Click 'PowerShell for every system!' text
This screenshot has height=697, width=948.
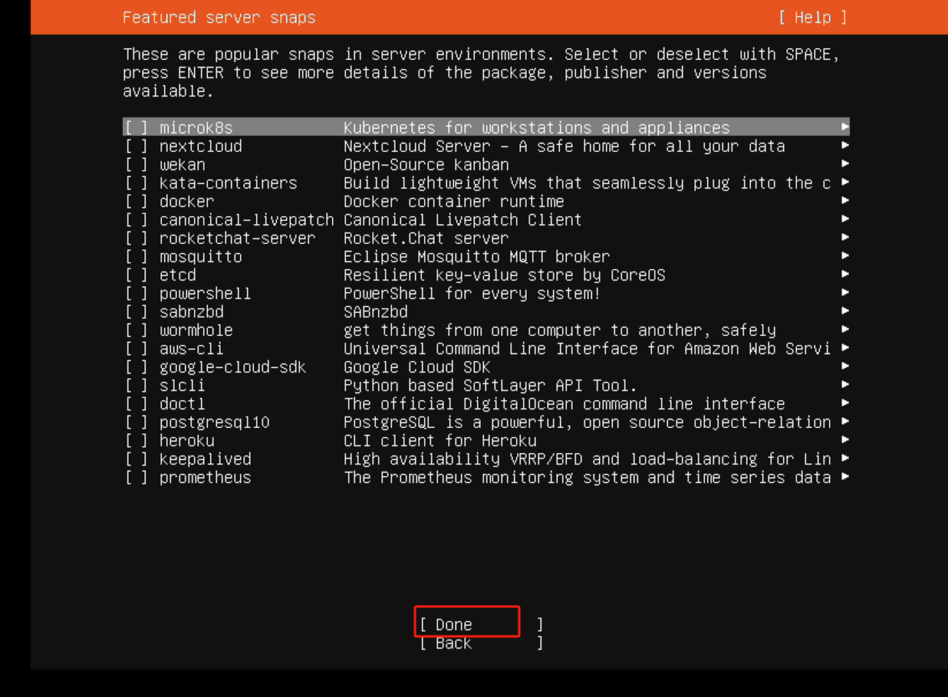pyautogui.click(x=472, y=294)
